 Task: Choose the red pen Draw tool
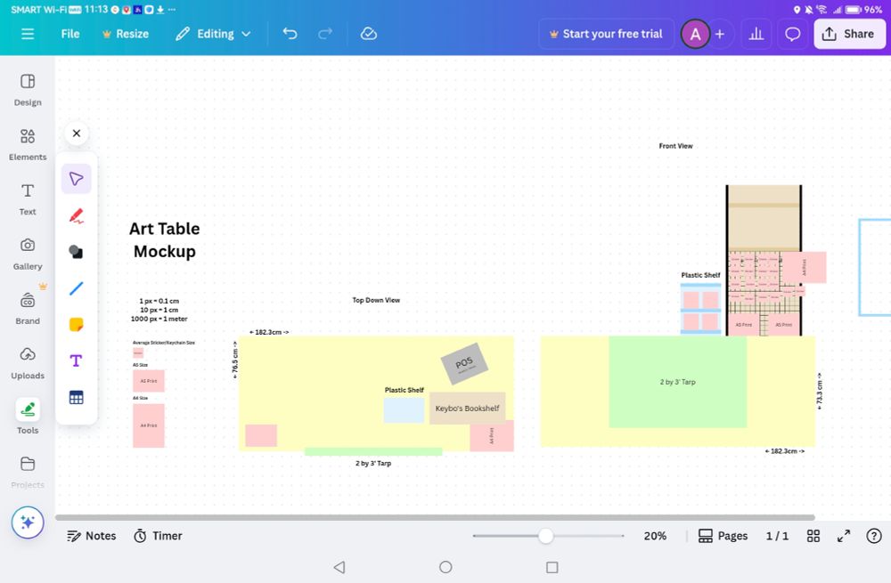pos(76,215)
